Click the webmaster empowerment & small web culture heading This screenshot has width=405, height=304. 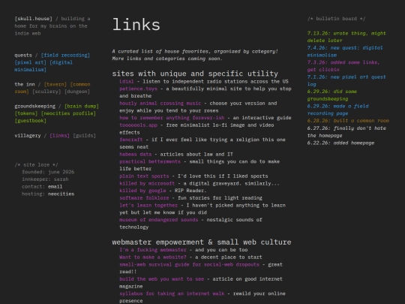pyautogui.click(x=202, y=242)
